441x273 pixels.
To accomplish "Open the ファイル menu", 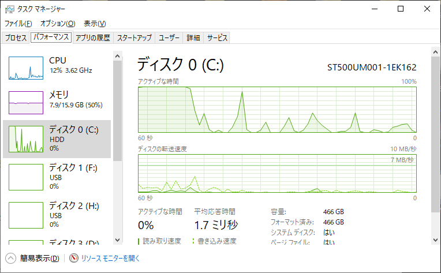I will click(x=18, y=24).
